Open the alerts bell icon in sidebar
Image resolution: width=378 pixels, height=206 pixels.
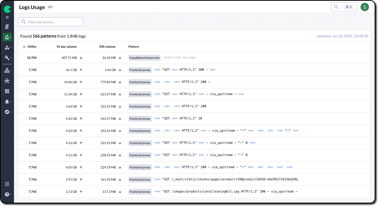tap(7, 102)
